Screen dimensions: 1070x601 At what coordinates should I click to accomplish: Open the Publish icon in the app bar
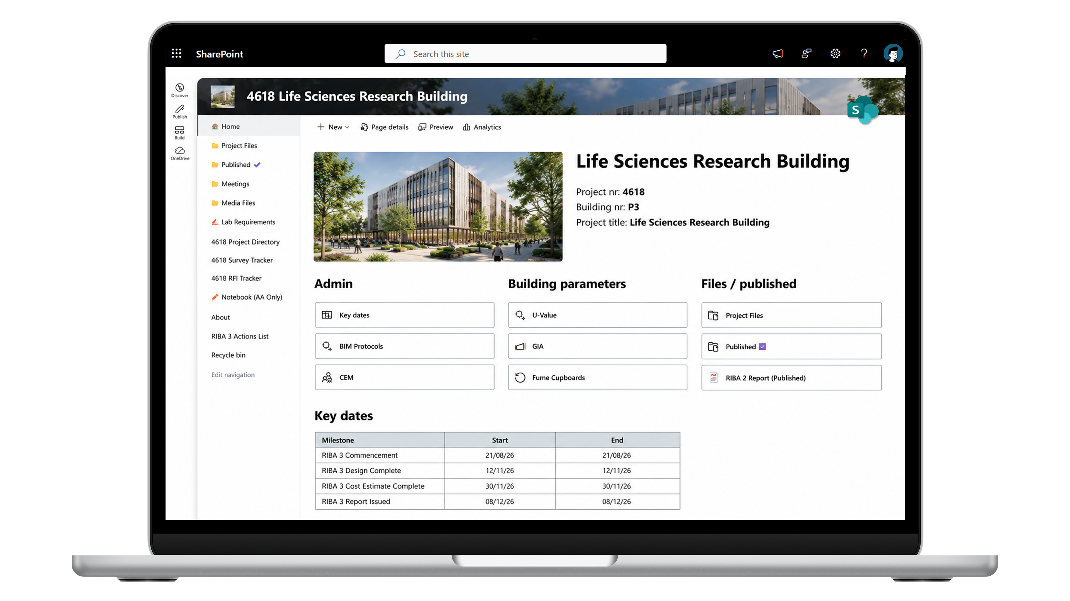[179, 112]
